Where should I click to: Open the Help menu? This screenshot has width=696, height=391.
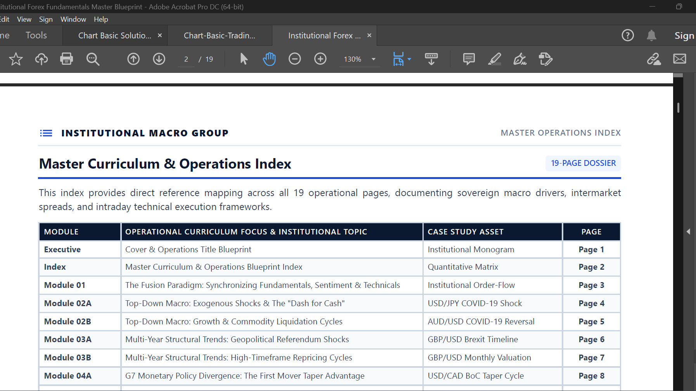(x=101, y=19)
